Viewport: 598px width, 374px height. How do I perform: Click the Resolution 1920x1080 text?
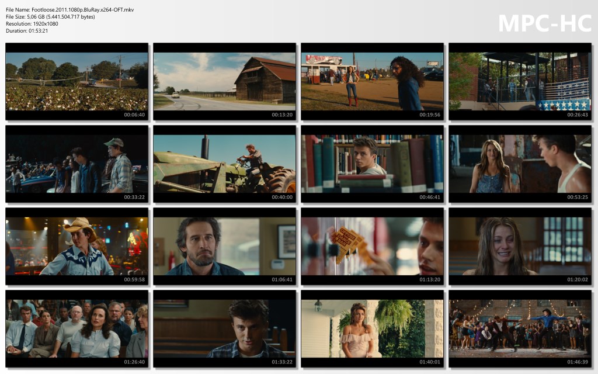coord(32,24)
